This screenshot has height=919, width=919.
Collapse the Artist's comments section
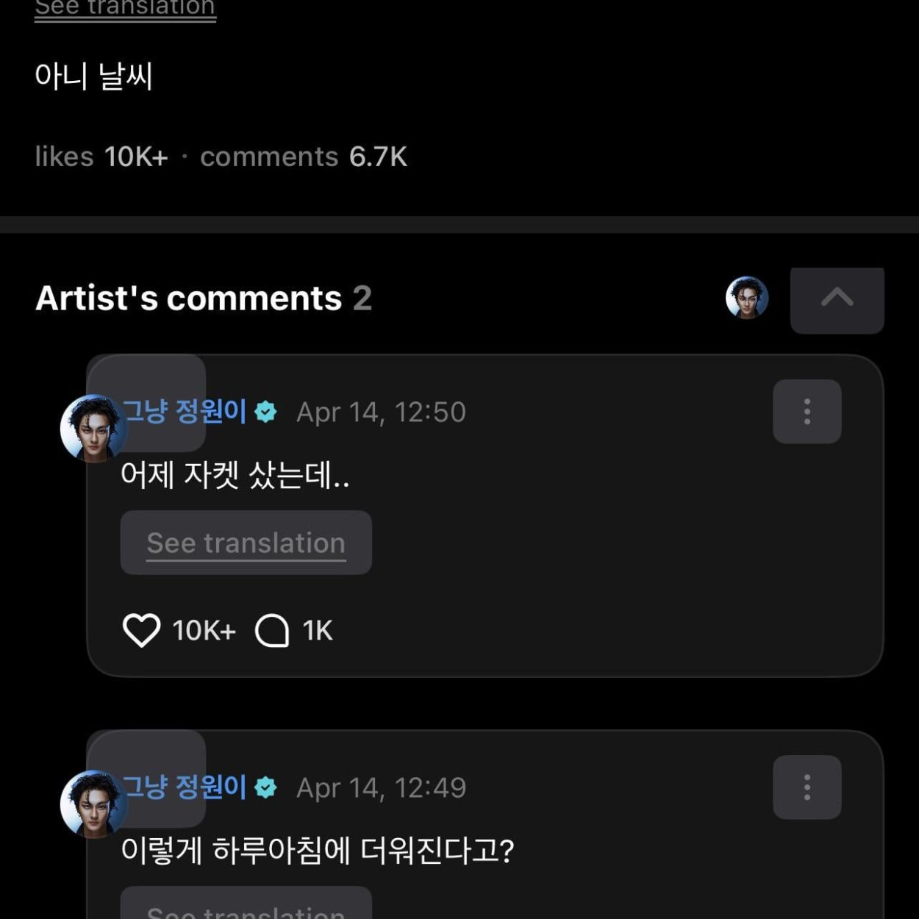coord(837,300)
